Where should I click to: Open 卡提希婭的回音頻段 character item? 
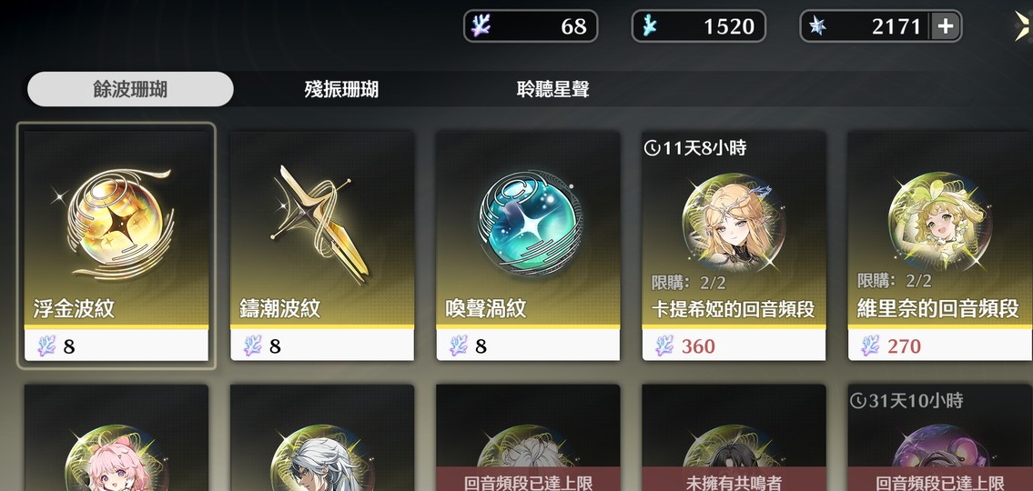coord(734,245)
